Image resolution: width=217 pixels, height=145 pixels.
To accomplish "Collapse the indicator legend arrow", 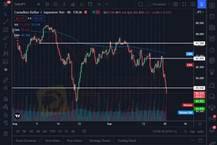I will point(17,41).
